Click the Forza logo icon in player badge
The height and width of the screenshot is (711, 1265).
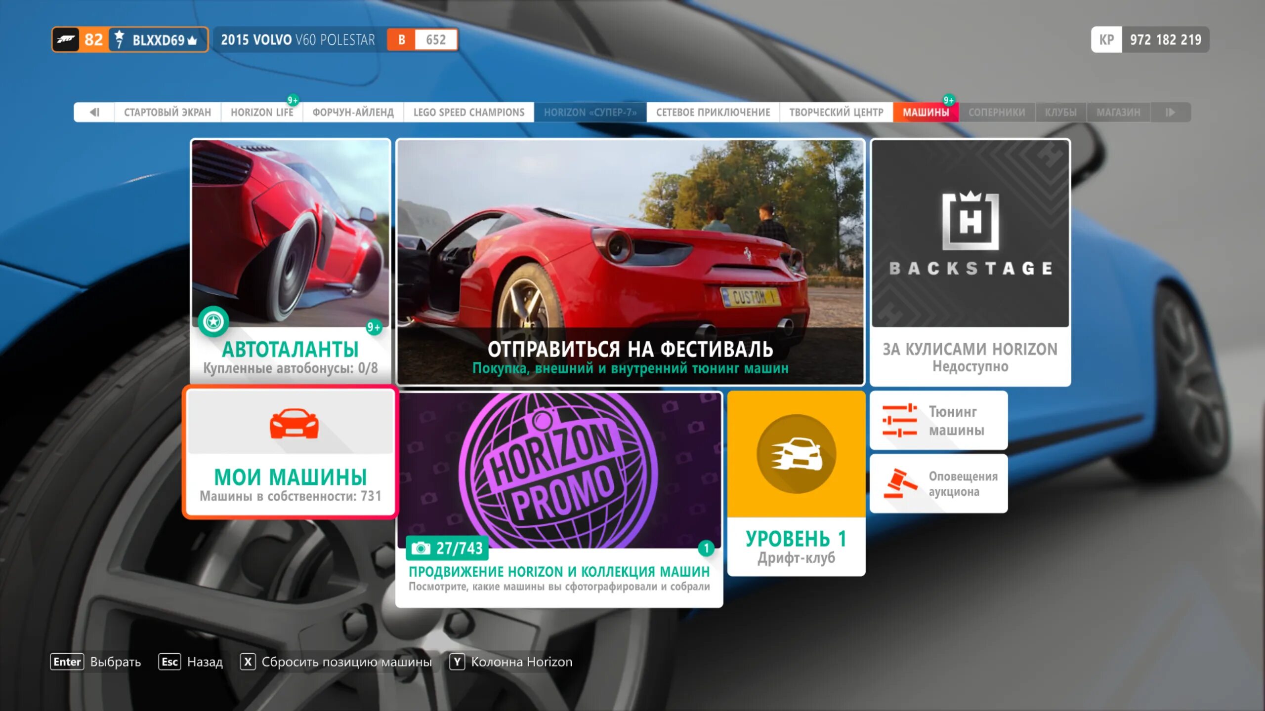[66, 39]
